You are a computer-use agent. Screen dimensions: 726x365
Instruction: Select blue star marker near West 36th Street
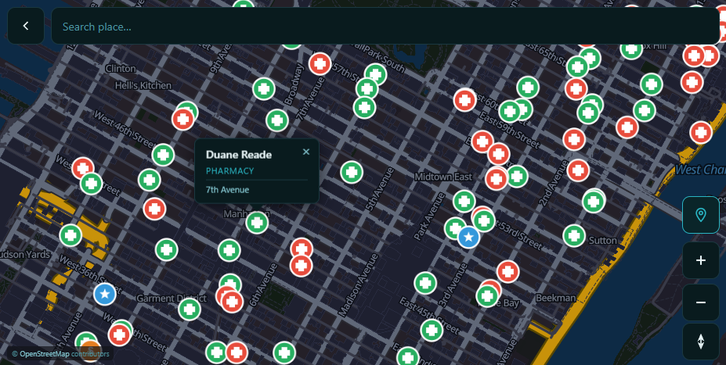coord(105,294)
